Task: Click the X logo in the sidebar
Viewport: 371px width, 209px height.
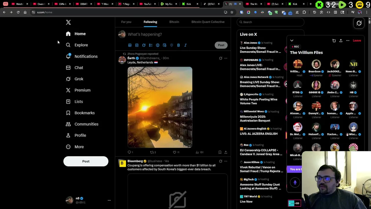Action: (68, 22)
